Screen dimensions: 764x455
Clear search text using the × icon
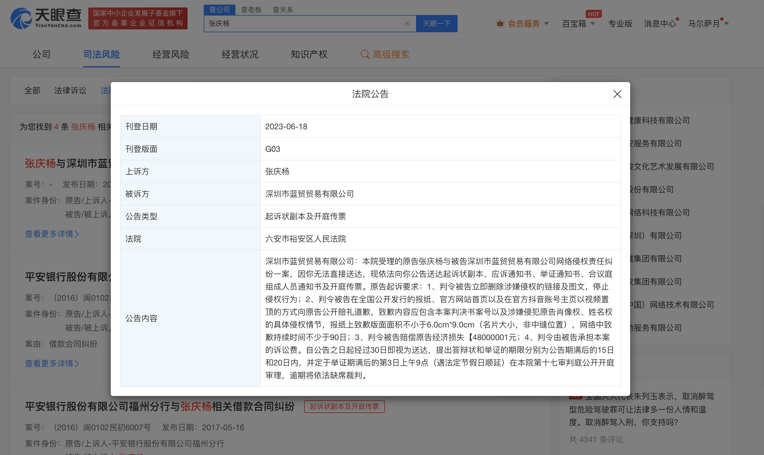click(x=407, y=23)
